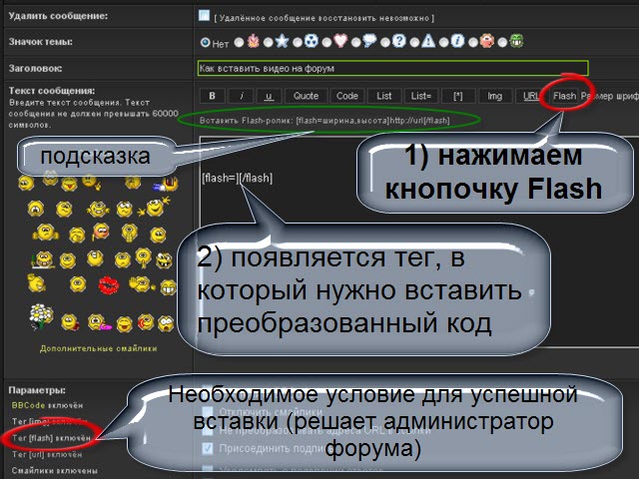Insert the smiley holding a beer mug
This screenshot has width=639, height=479.
coord(167,184)
